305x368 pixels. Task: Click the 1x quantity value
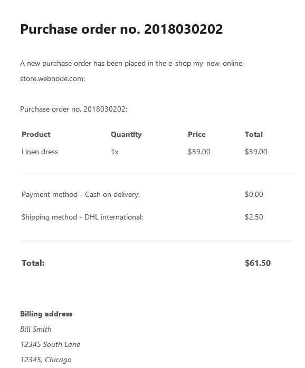115,152
